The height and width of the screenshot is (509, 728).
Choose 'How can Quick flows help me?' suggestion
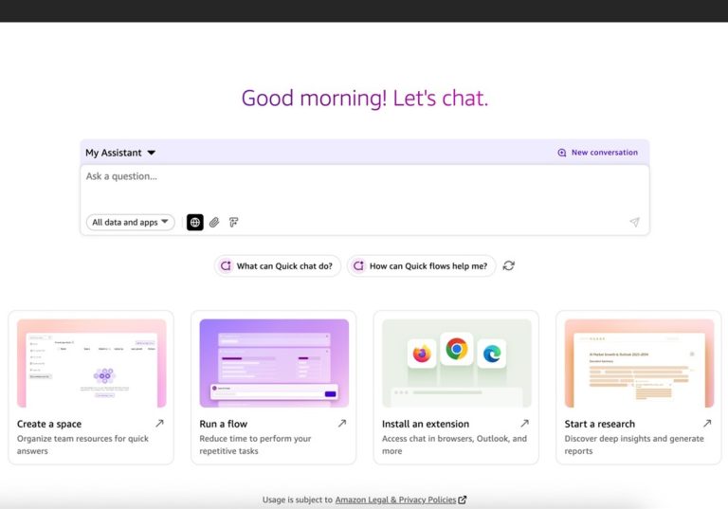[421, 266]
